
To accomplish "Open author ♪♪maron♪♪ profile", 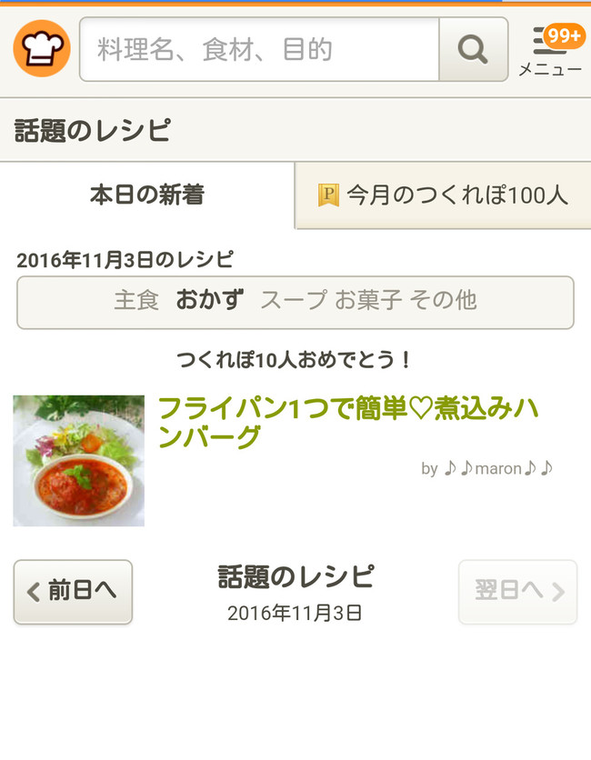I will coord(487,468).
